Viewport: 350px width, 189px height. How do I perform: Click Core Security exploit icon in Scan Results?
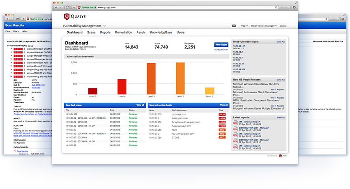click(15, 151)
